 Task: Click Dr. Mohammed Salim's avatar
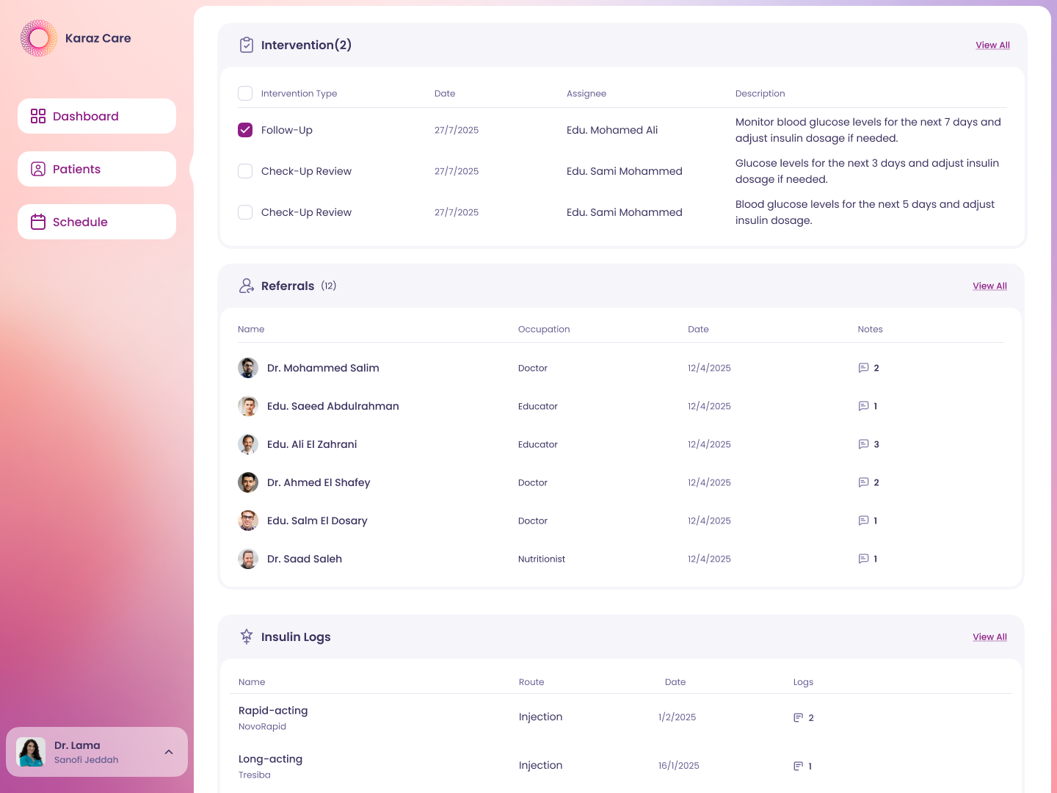[248, 368]
